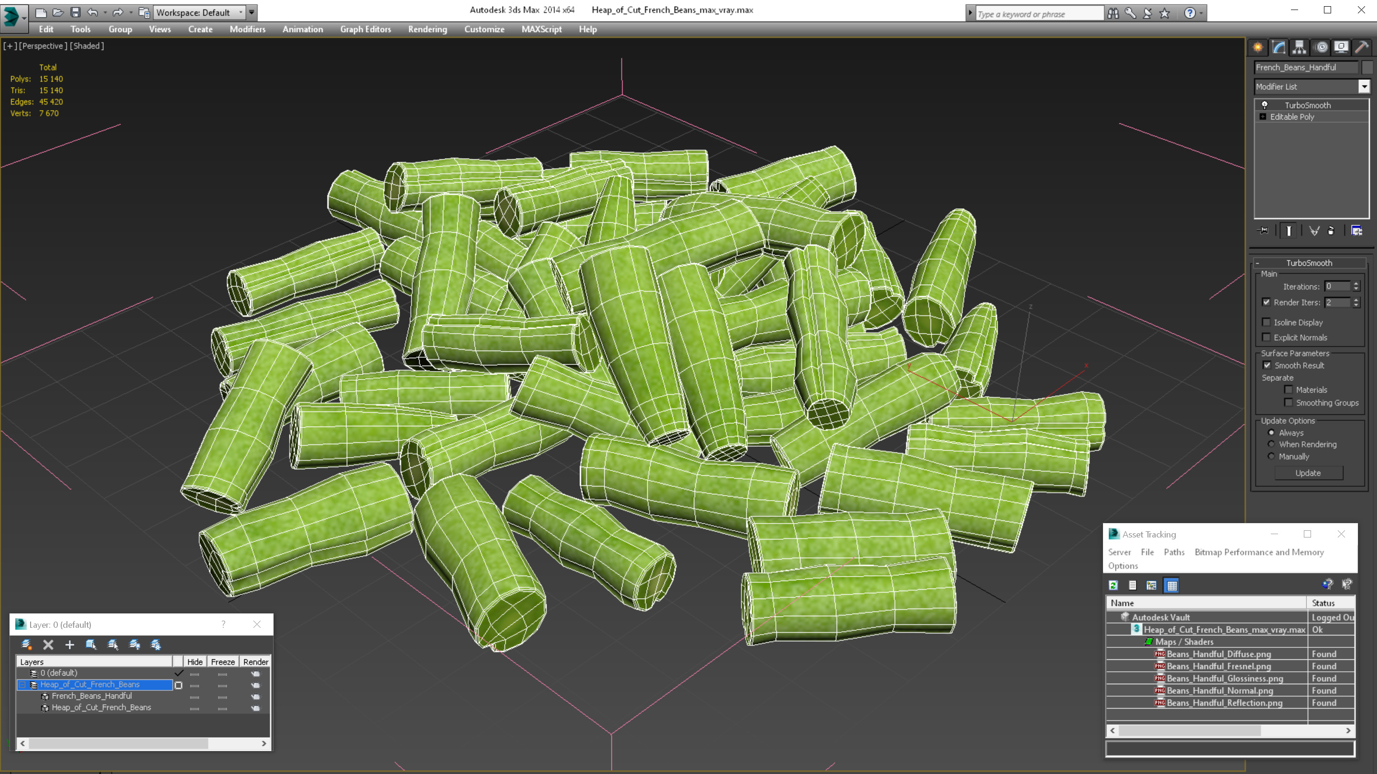Uncheck the Smooth Result checkbox
The image size is (1377, 774).
point(1267,365)
